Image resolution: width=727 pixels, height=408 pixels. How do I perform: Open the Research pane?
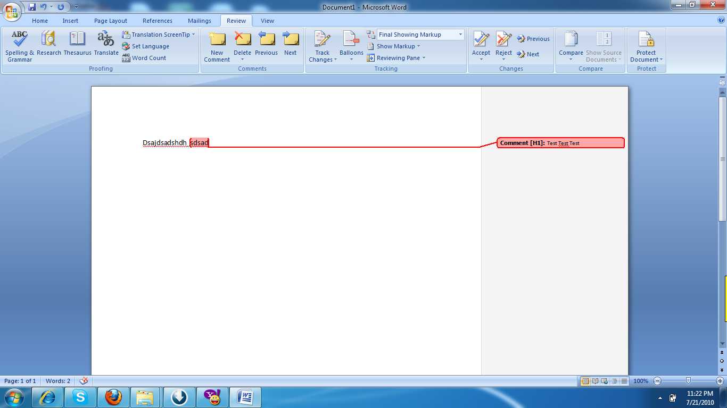49,44
